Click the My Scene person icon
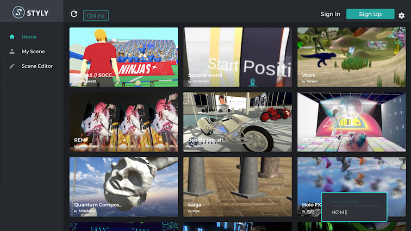Screen dimensions: 411x231 click(12, 52)
